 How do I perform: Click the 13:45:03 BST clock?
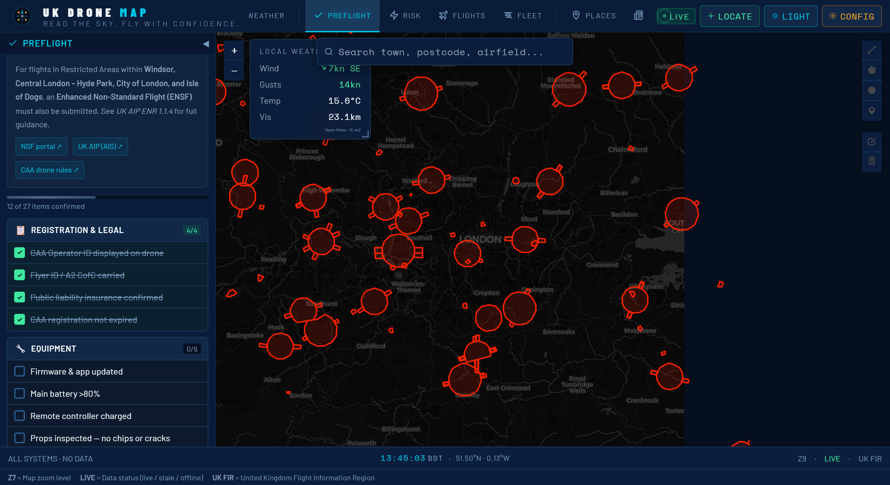coord(412,458)
